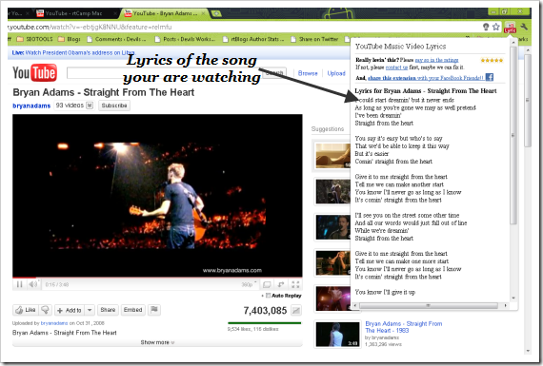543x366 pixels.
Task: Expand the Add to dropdown arrow
Action: click(x=90, y=310)
